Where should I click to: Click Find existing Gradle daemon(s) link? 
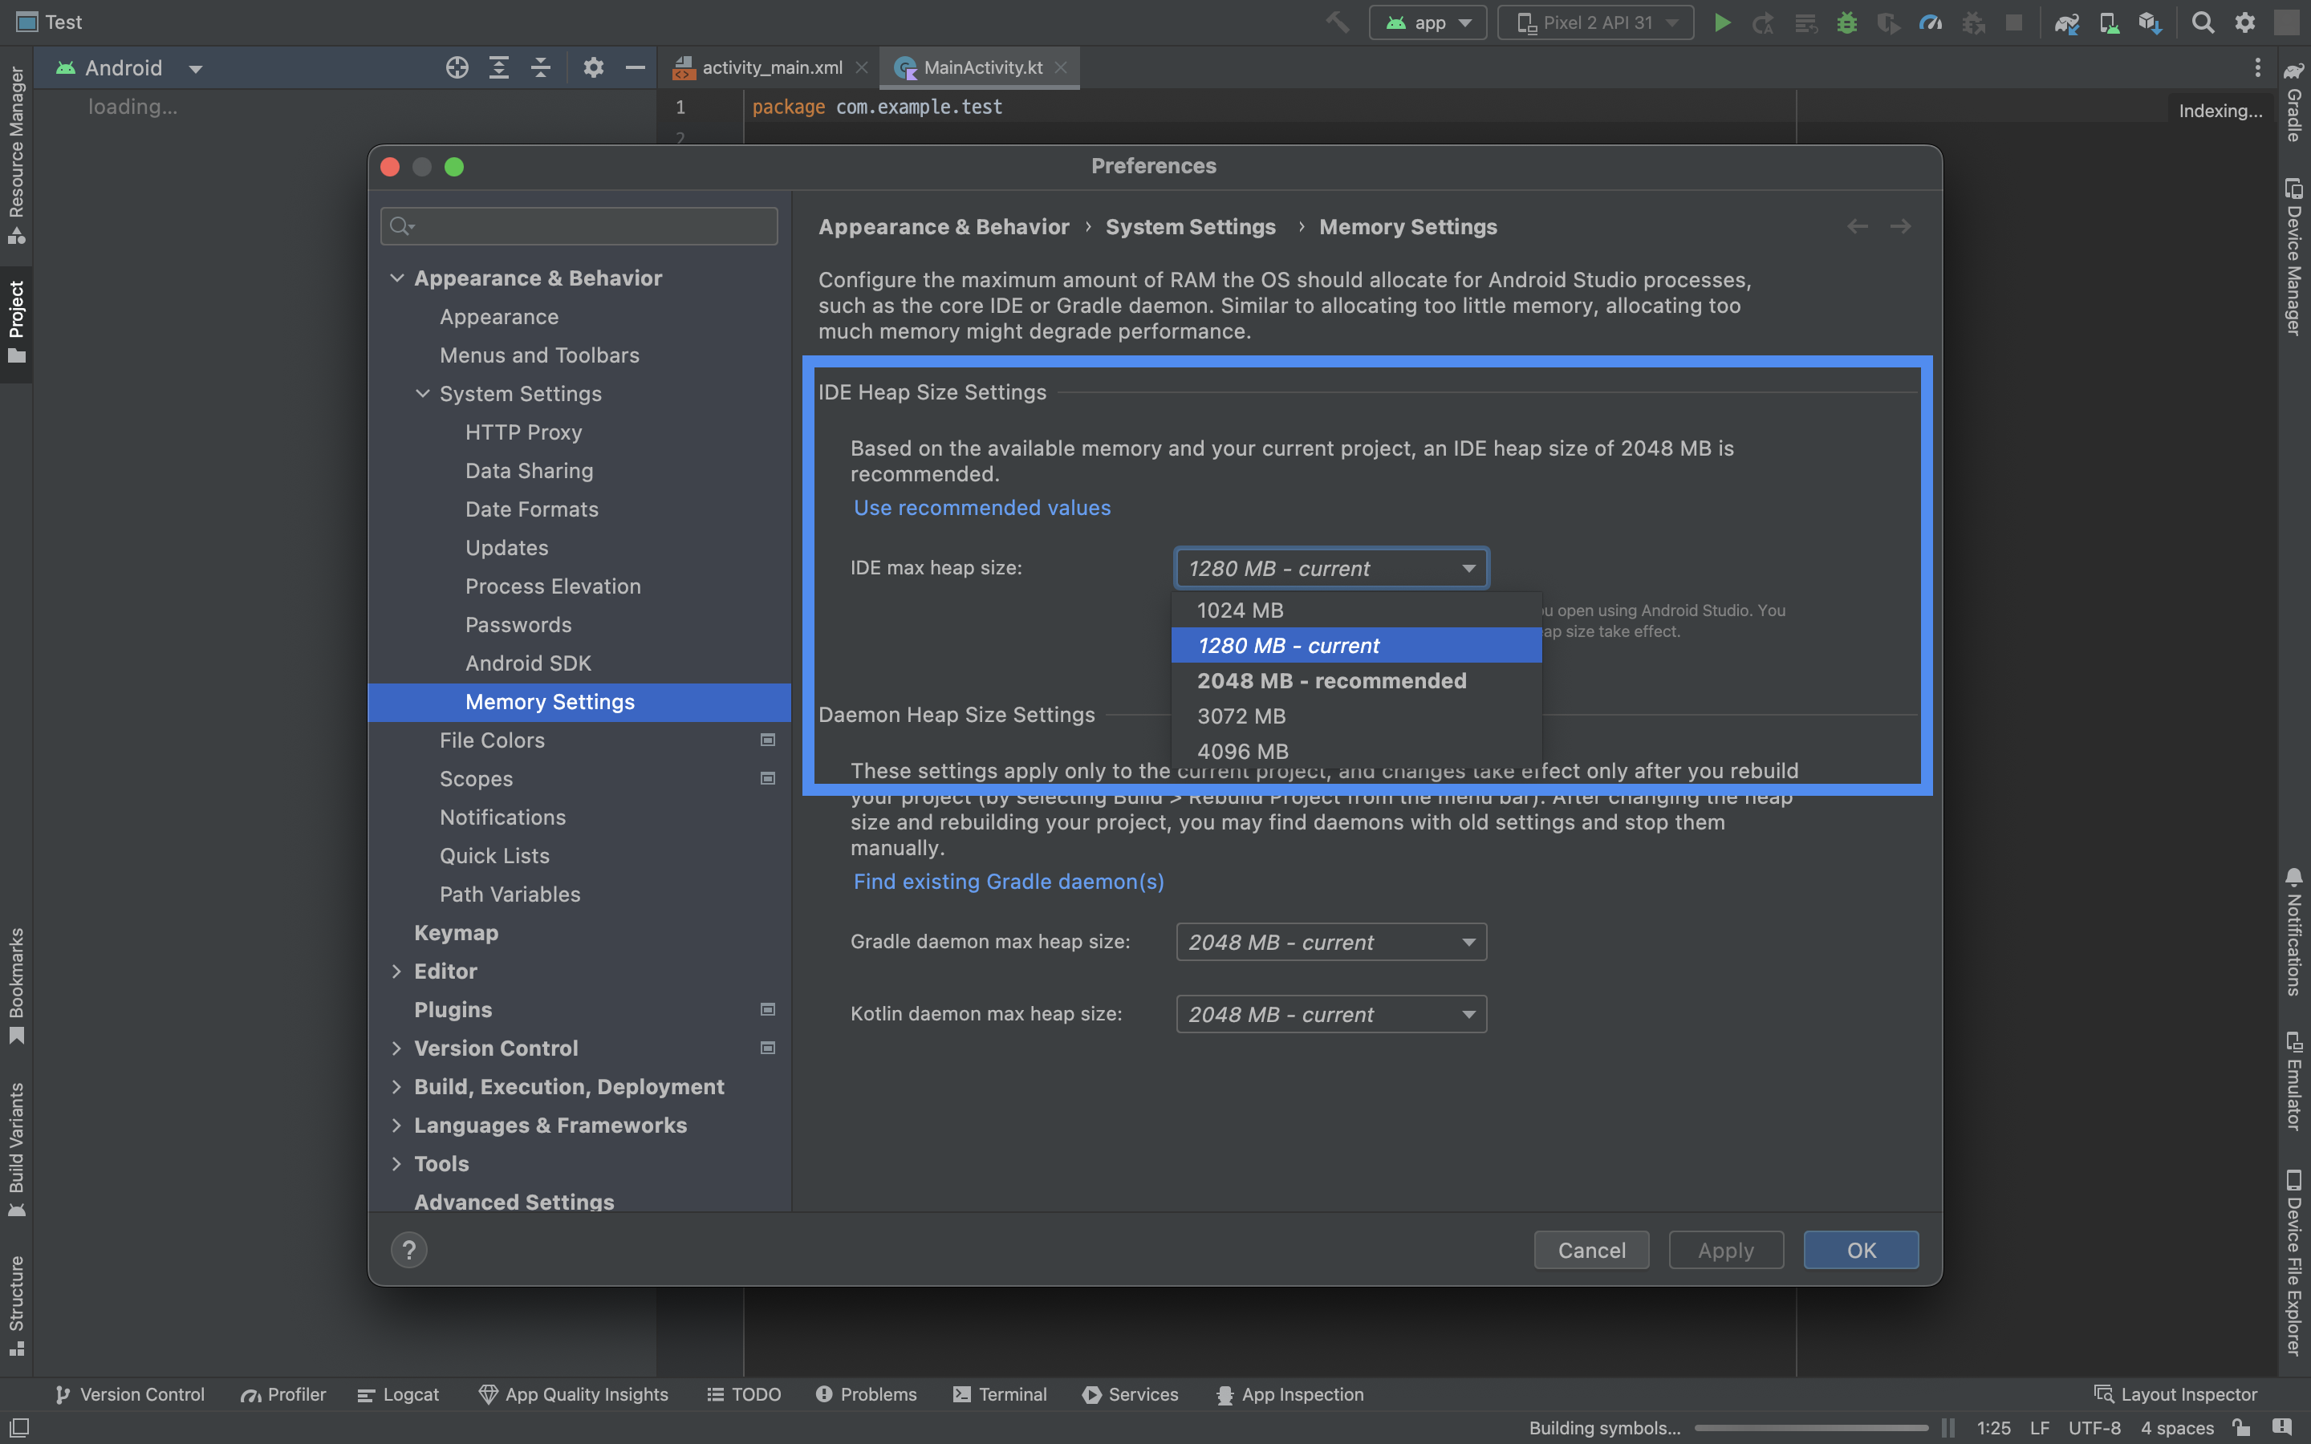(x=1009, y=882)
